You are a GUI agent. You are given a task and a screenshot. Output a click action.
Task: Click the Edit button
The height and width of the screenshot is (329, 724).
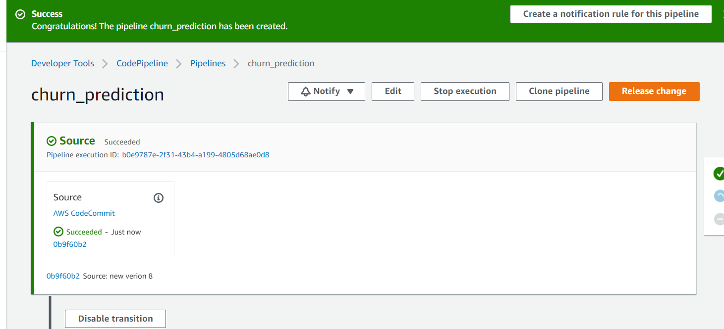pyautogui.click(x=393, y=92)
